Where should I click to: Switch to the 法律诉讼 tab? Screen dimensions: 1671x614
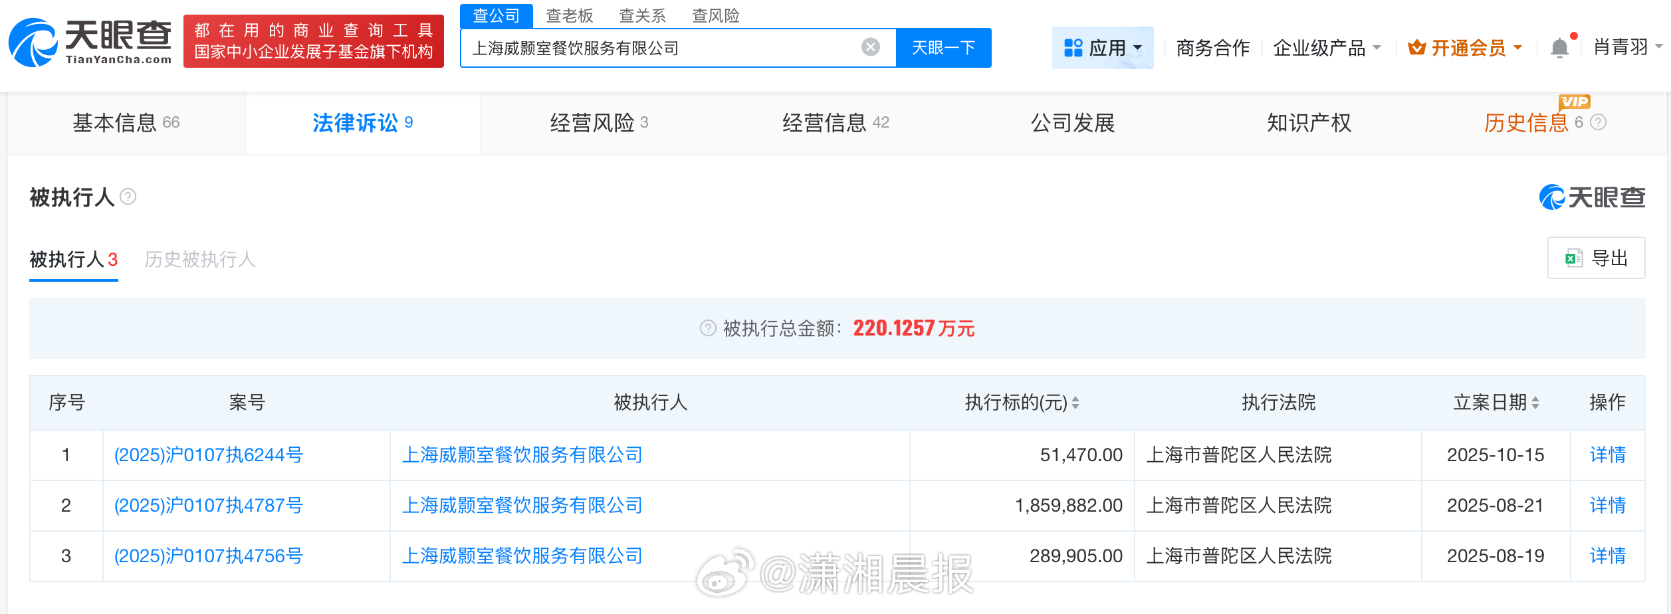(363, 123)
